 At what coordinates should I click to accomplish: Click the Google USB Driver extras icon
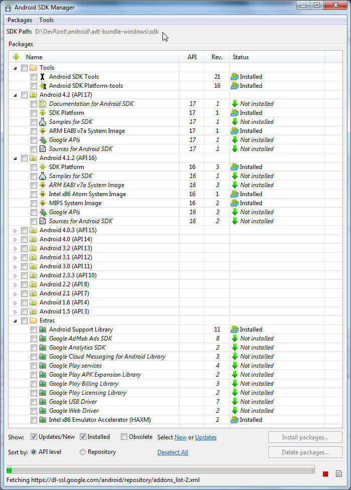[43, 402]
